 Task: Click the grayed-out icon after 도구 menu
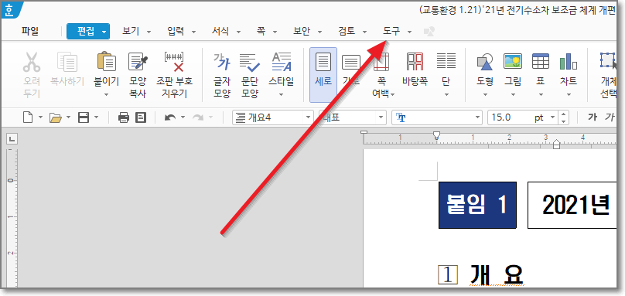click(429, 32)
